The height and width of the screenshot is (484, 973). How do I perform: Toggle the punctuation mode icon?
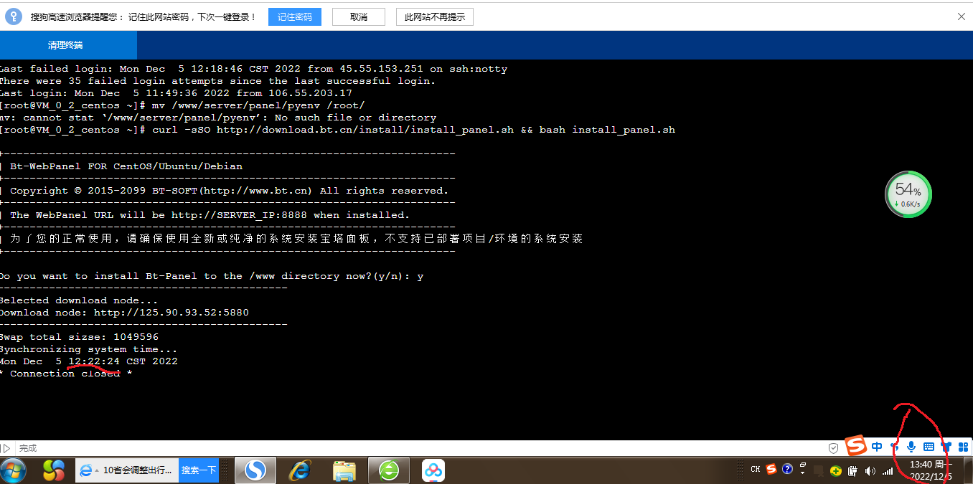click(x=894, y=447)
